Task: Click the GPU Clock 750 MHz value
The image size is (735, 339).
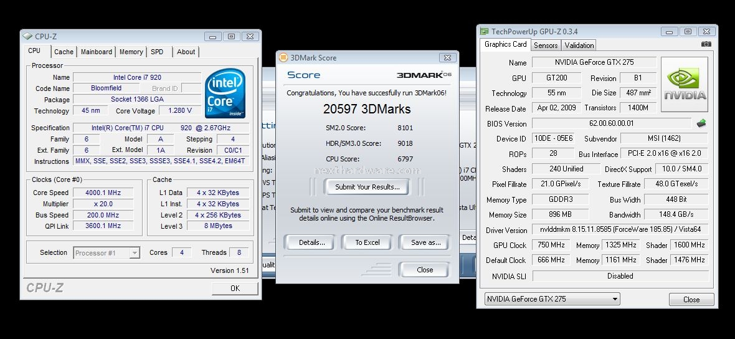Action: point(551,245)
